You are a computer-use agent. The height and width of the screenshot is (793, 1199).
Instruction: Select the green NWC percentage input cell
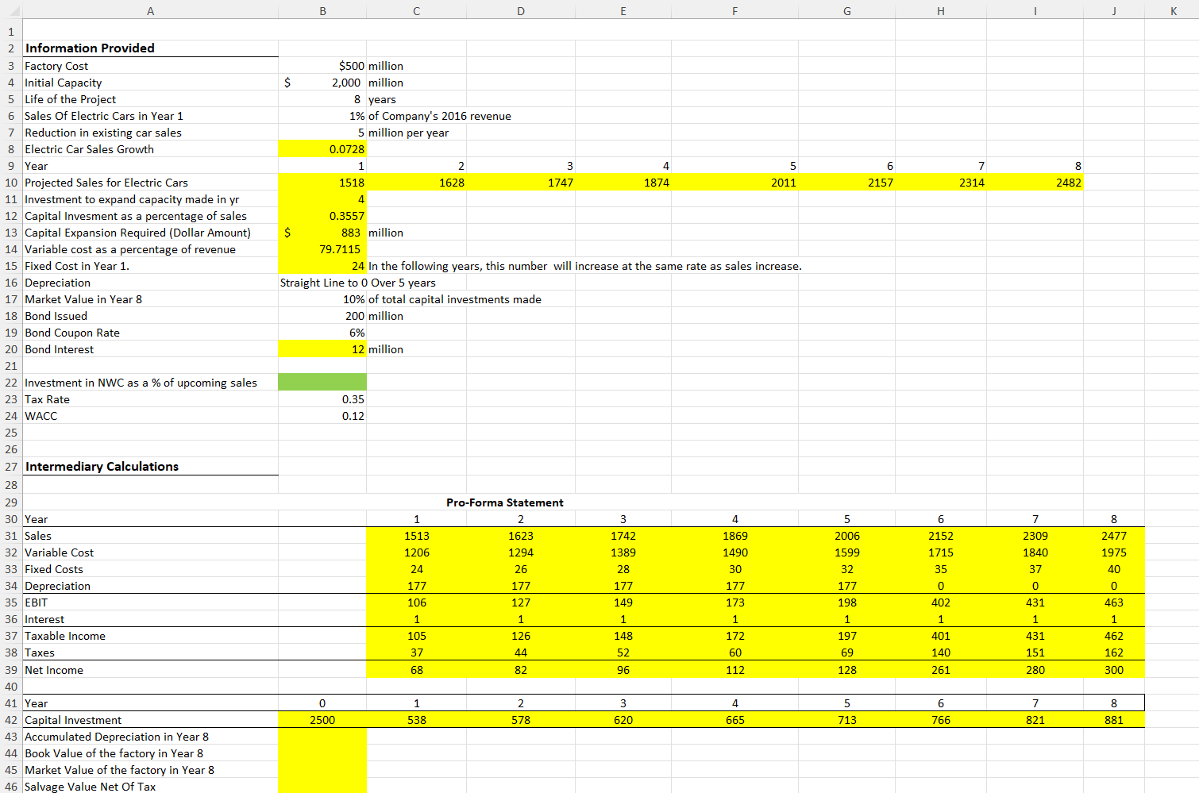point(322,382)
